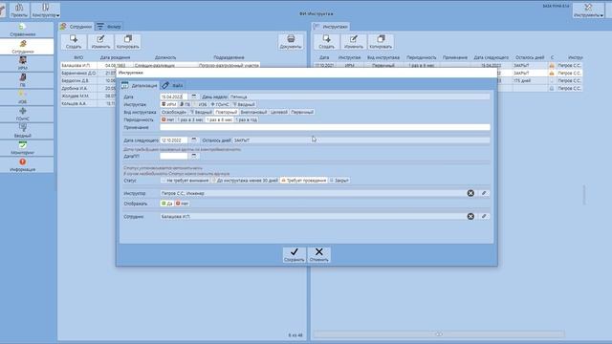This screenshot has height=344, width=612.
Task: Click the Дата input field
Action: click(x=174, y=97)
